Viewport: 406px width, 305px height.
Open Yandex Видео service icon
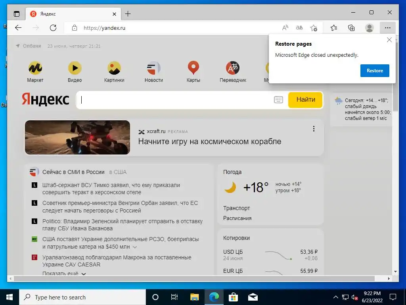(75, 71)
